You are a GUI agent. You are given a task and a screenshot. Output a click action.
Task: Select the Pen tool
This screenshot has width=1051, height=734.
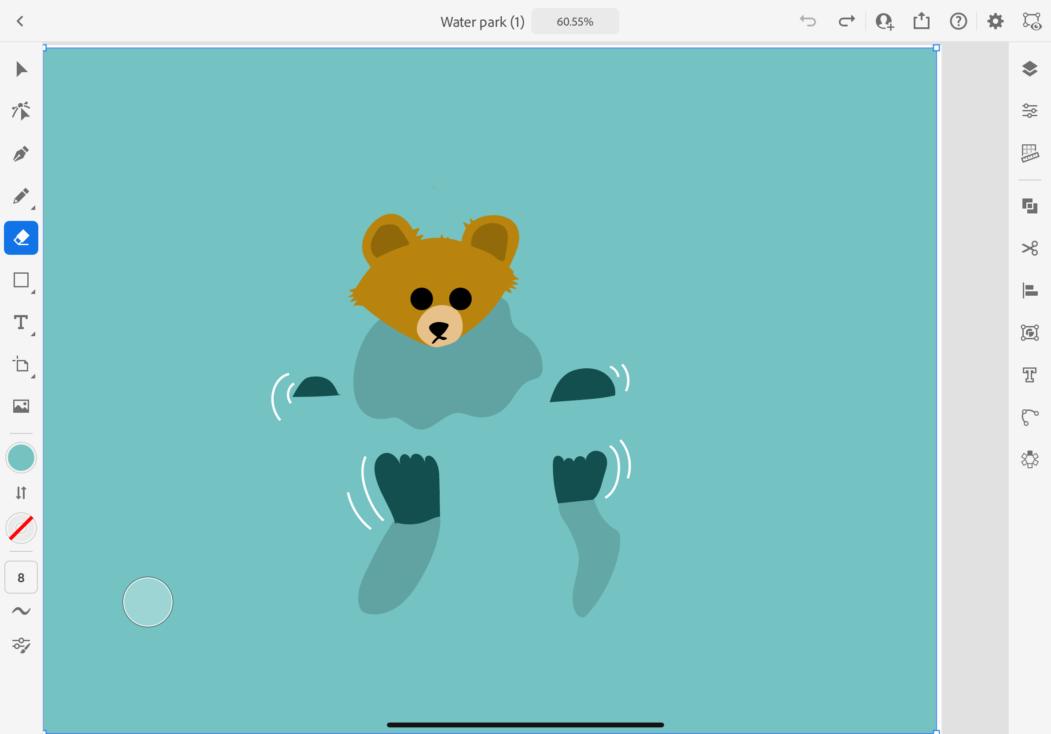point(21,154)
